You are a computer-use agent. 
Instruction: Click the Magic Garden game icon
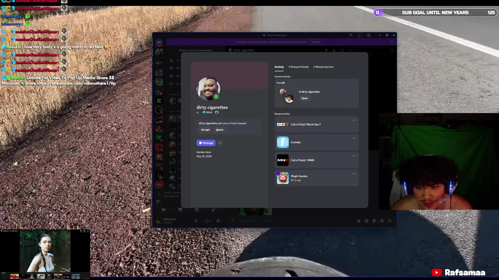click(x=283, y=178)
